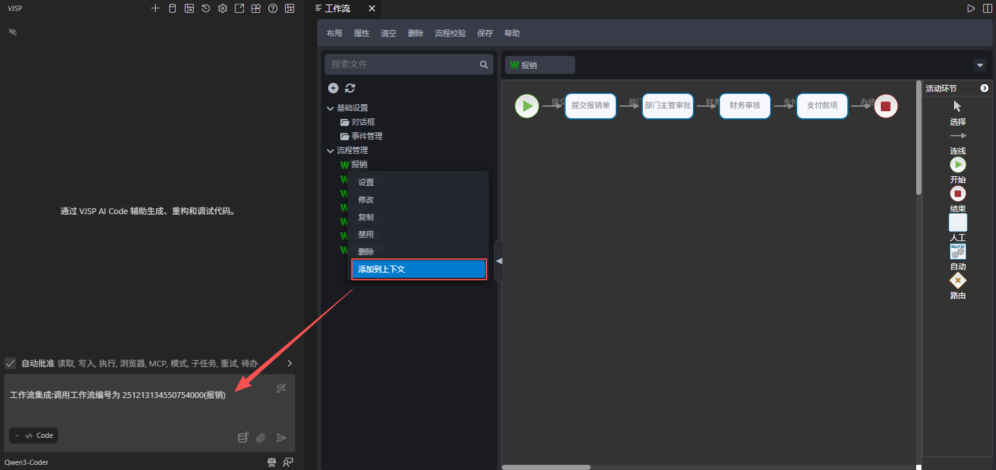This screenshot has width=996, height=470.
Task: Click the 搜索文件 search field
Action: [x=403, y=64]
